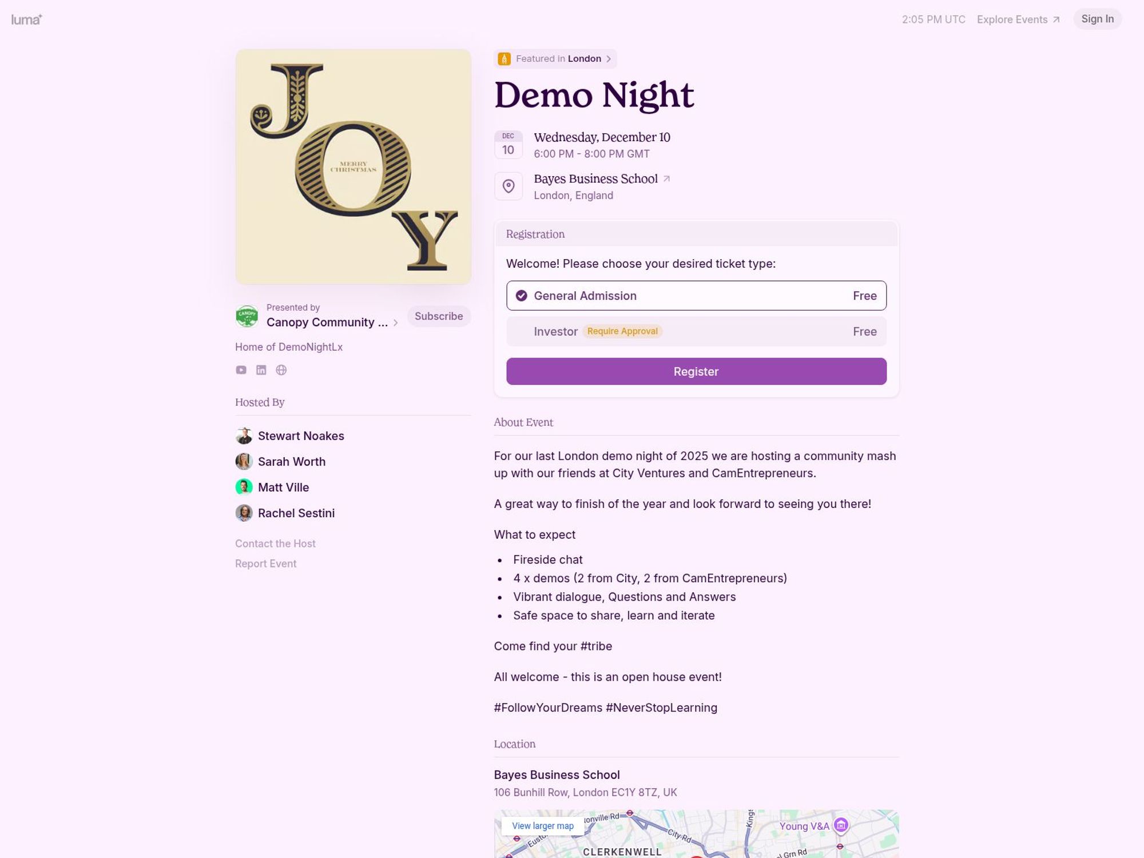Click the calendar date badge showing DEC 10
1144x858 pixels.
point(508,144)
